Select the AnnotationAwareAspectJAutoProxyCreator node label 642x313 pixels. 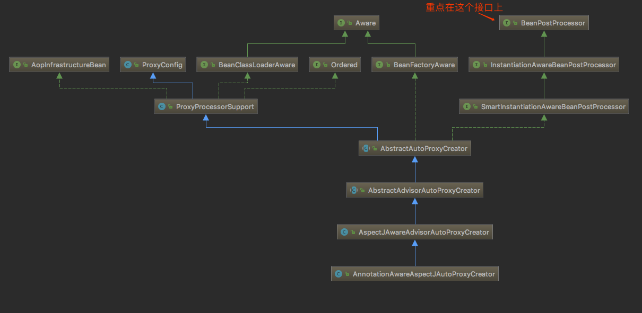point(424,274)
